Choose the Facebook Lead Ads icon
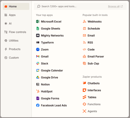 pos(38,105)
